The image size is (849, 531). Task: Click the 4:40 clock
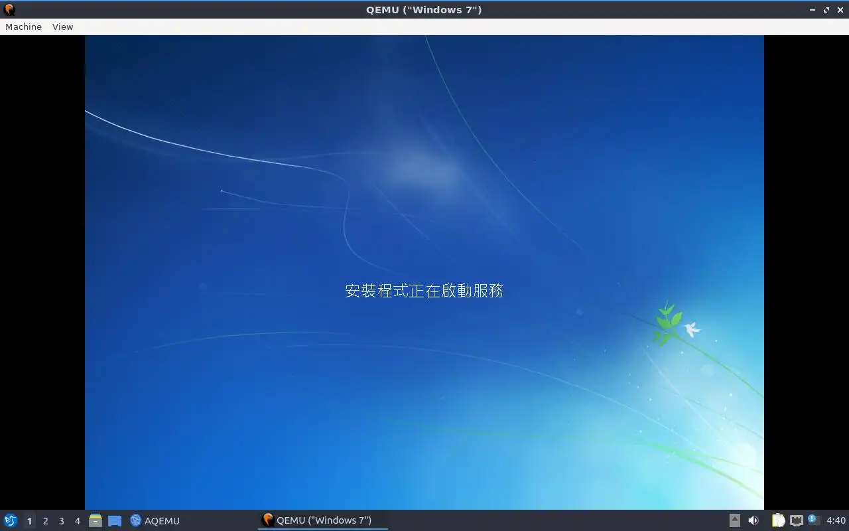pos(836,520)
